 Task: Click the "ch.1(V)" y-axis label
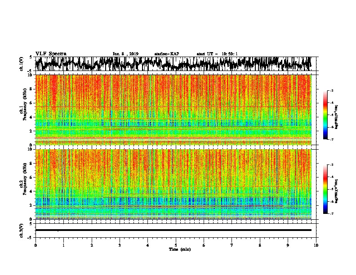[22, 64]
